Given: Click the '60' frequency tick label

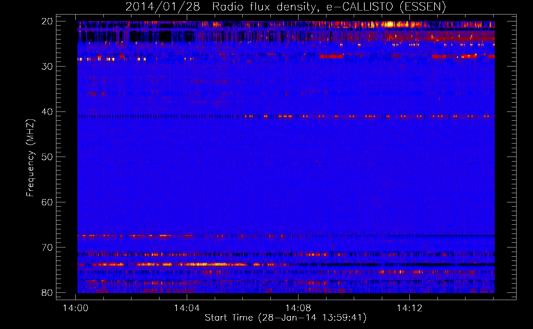Looking at the screenshot, I should click(x=47, y=202).
